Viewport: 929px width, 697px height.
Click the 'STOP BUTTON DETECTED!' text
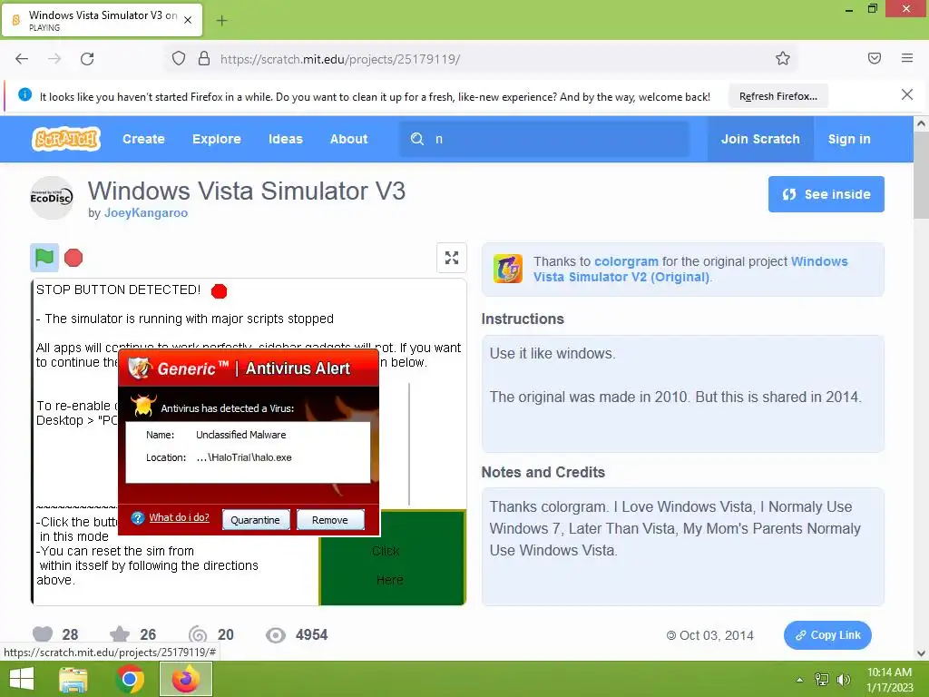pos(118,290)
